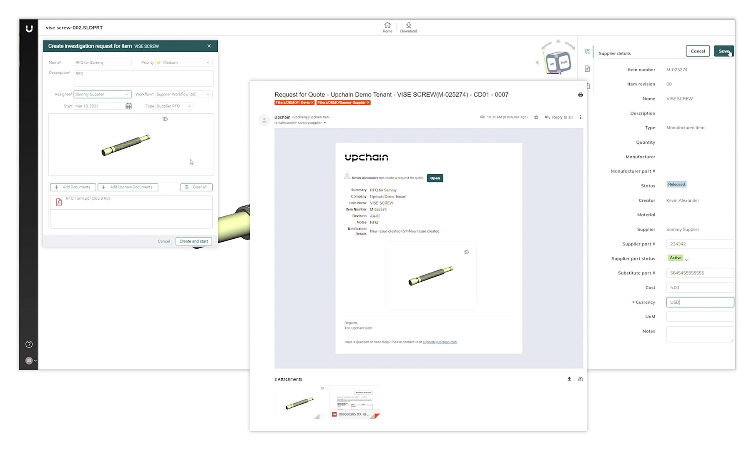Viewport: 754px width, 450px height.
Task: Expand the user avatar chevron in sidebar
Action: (35, 361)
